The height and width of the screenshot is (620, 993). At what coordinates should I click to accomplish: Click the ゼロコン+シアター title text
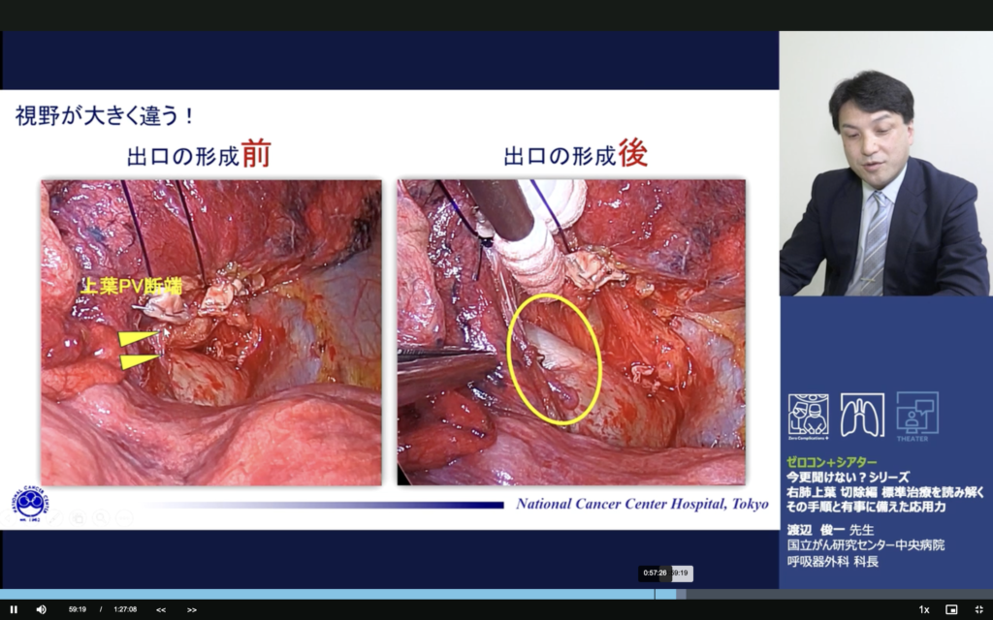click(831, 462)
